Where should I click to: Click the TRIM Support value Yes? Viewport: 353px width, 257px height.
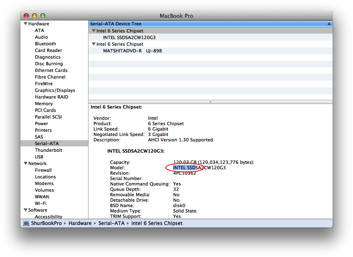[177, 216]
